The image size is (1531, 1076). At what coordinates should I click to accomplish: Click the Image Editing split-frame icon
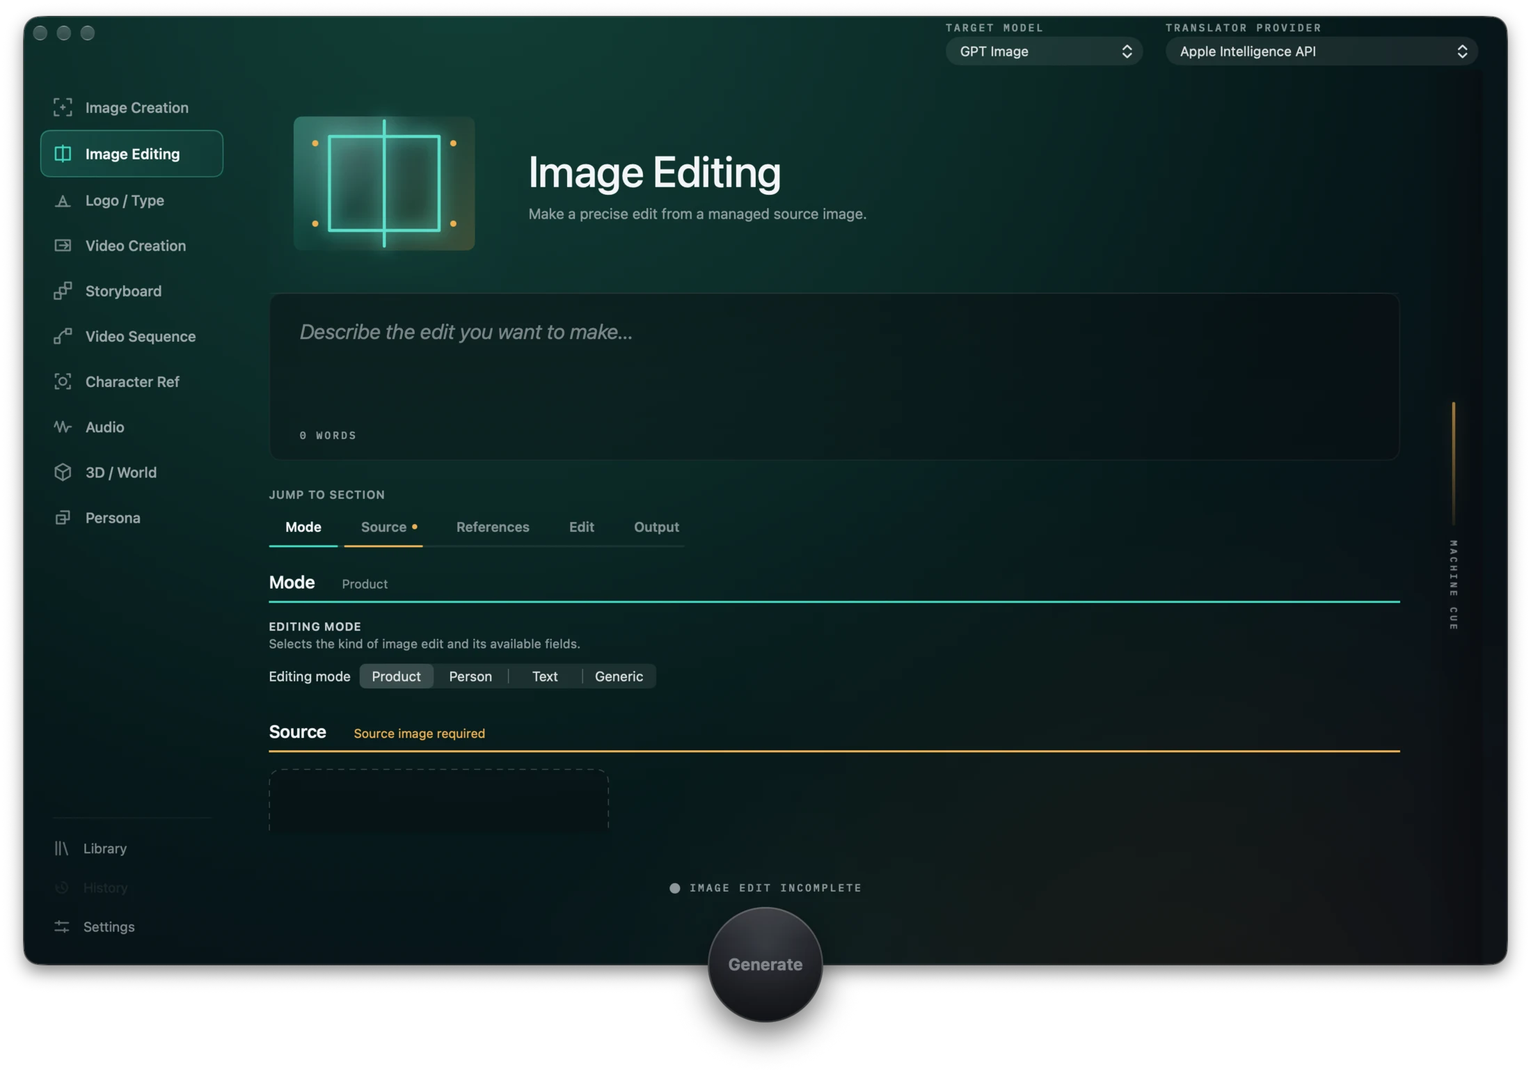click(x=63, y=154)
